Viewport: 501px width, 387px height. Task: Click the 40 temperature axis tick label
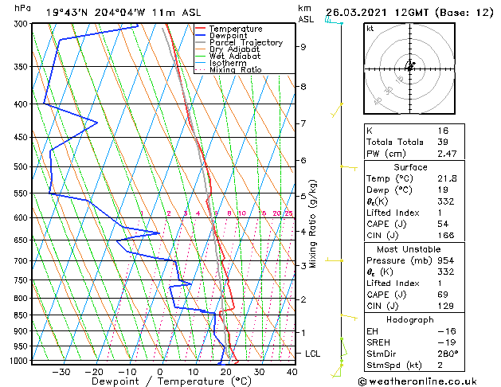[x=292, y=372]
